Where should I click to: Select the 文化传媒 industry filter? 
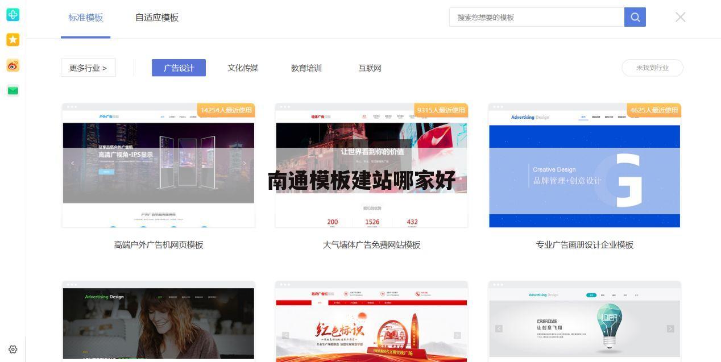point(243,68)
